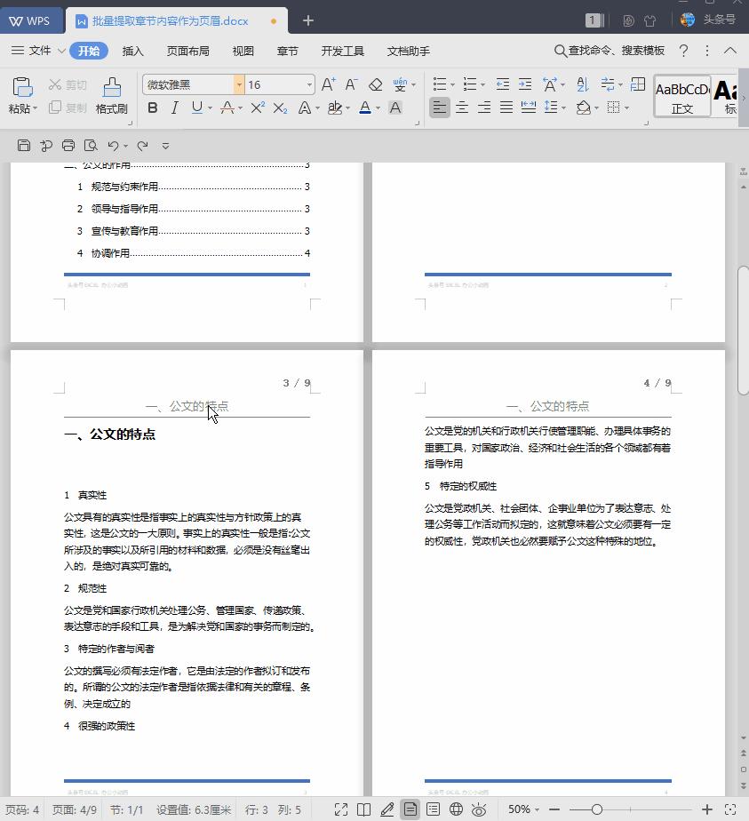Toggle bold formatting
749x821 pixels.
[152, 108]
